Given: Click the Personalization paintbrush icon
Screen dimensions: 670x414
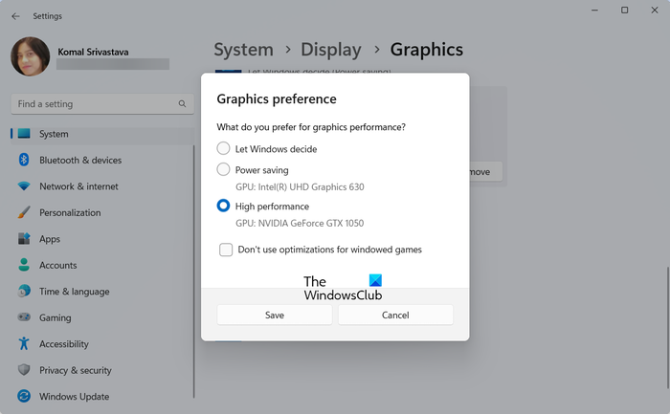Looking at the screenshot, I should pos(24,213).
